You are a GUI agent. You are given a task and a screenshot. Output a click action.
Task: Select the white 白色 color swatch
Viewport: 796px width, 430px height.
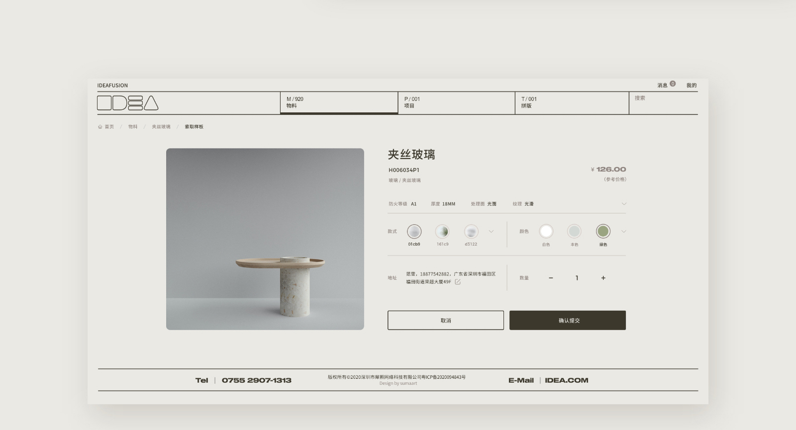pos(546,231)
